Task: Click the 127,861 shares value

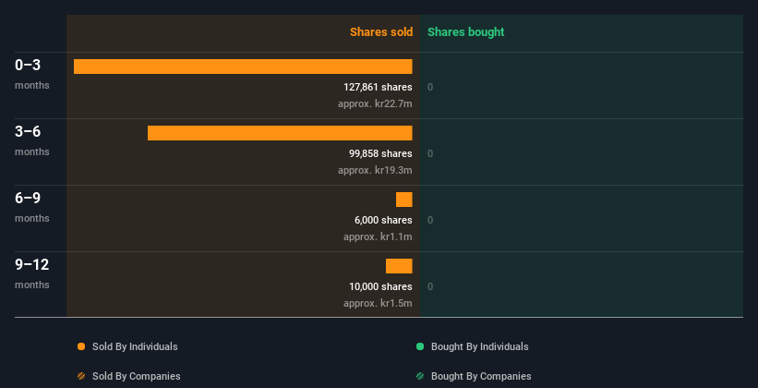Action: [x=378, y=87]
